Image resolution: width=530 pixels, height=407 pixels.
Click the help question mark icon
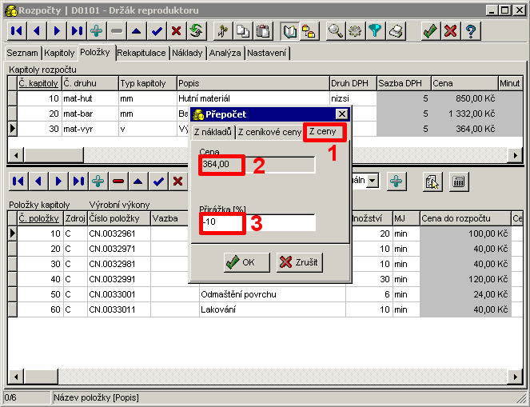click(472, 31)
